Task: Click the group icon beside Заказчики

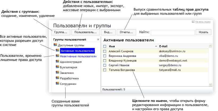Action: point(57,72)
